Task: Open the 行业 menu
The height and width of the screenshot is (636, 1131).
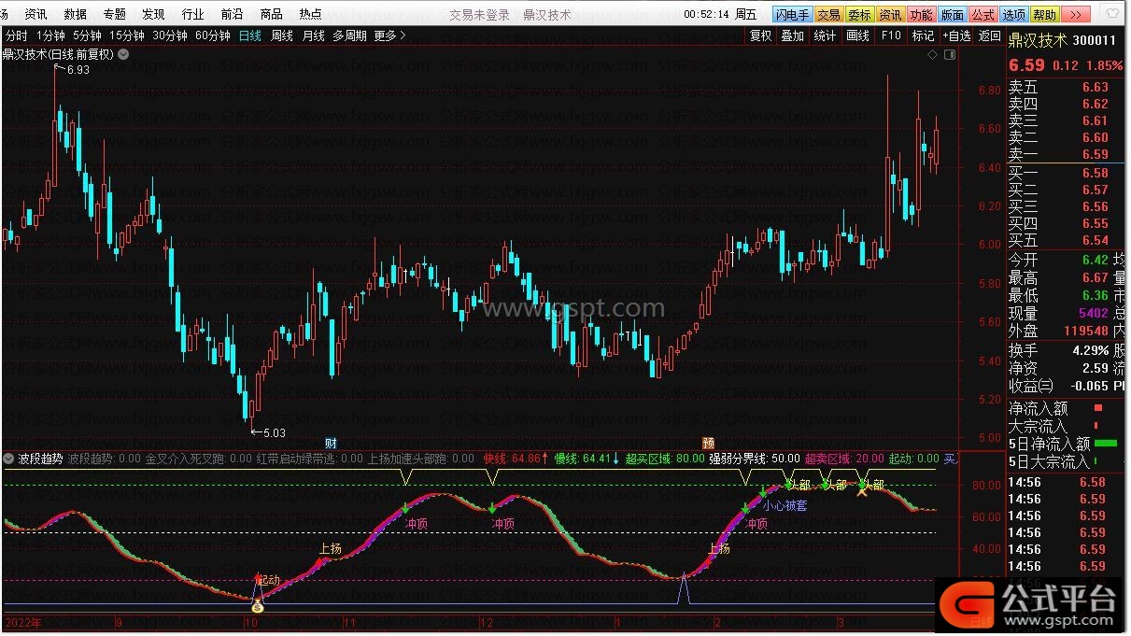Action: tap(193, 14)
